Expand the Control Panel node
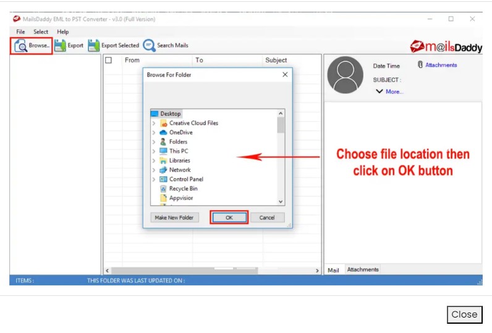This screenshot has height=333, width=492. [154, 179]
